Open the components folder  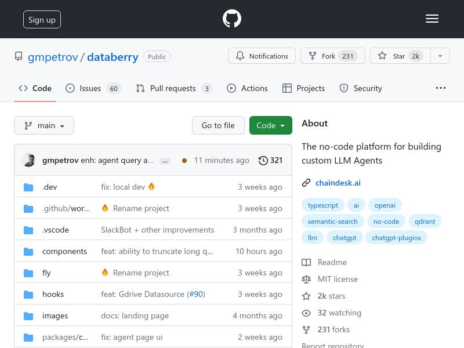pos(64,252)
